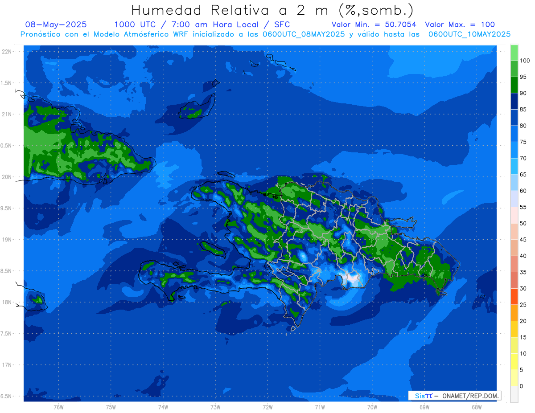Click the longitude axis label '71W'

[x=320, y=407]
